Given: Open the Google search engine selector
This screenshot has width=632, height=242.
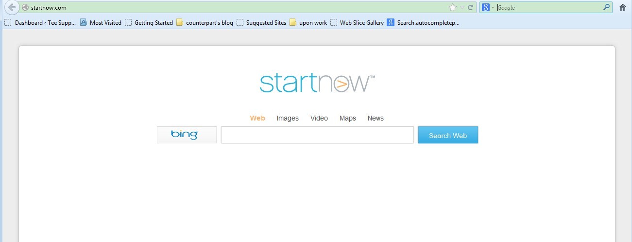Looking at the screenshot, I should (x=488, y=7).
